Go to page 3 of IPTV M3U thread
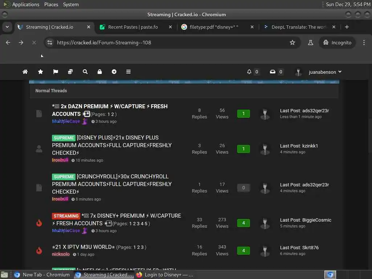This screenshot has height=279, width=372. 142,247
